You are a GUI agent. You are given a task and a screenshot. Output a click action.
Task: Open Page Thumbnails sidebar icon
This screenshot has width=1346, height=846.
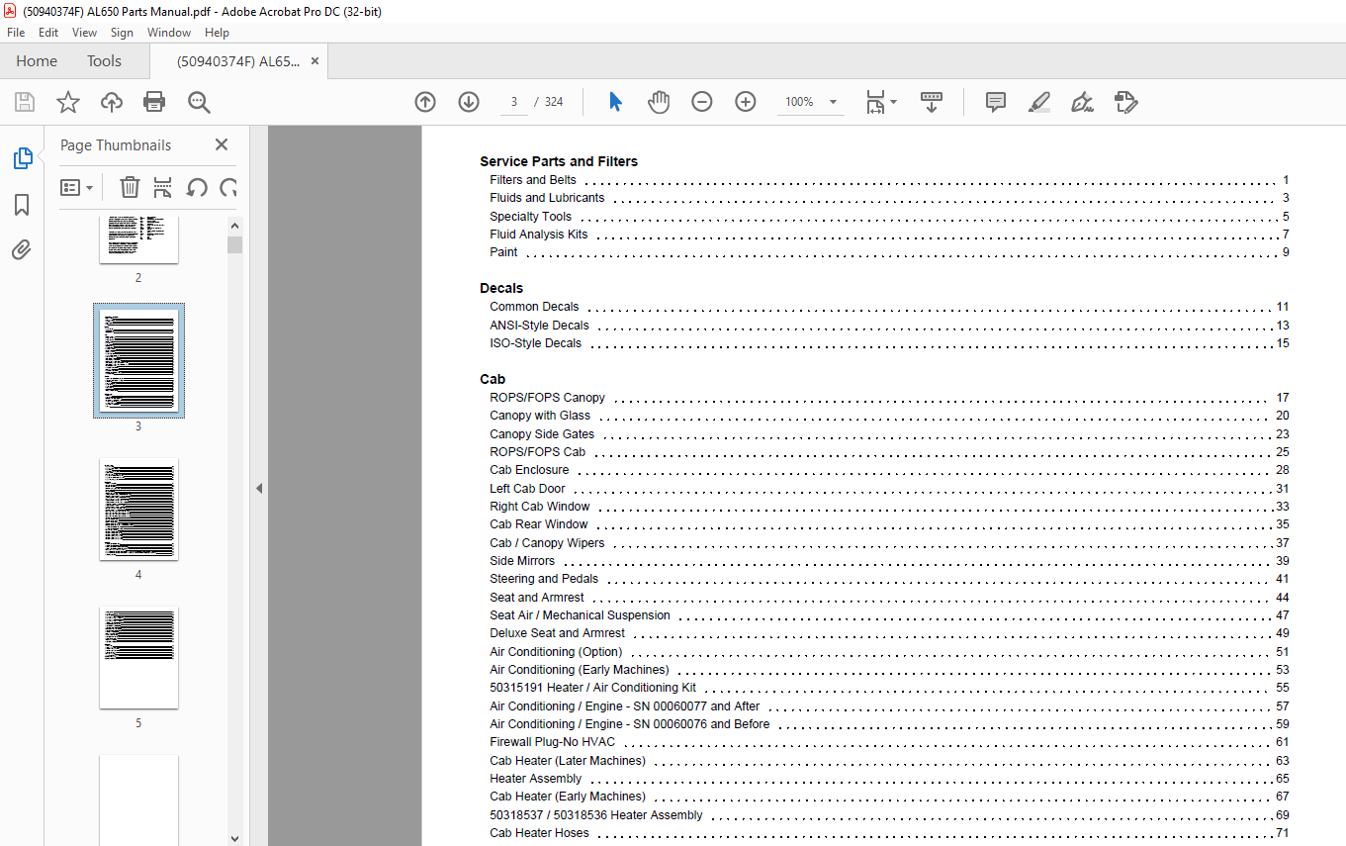[x=22, y=158]
